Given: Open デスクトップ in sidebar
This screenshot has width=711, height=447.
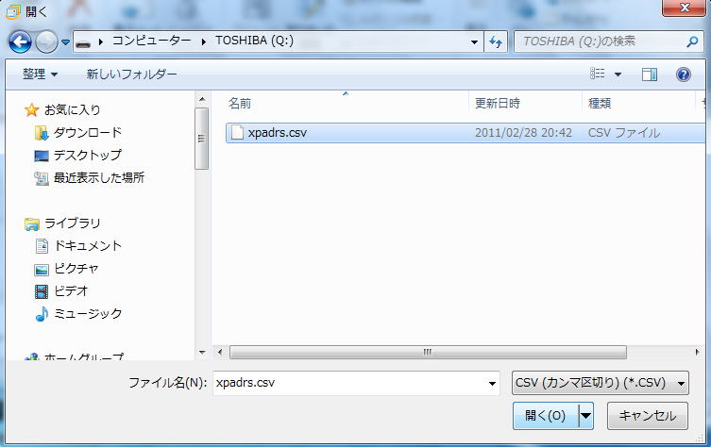Looking at the screenshot, I should [x=88, y=156].
